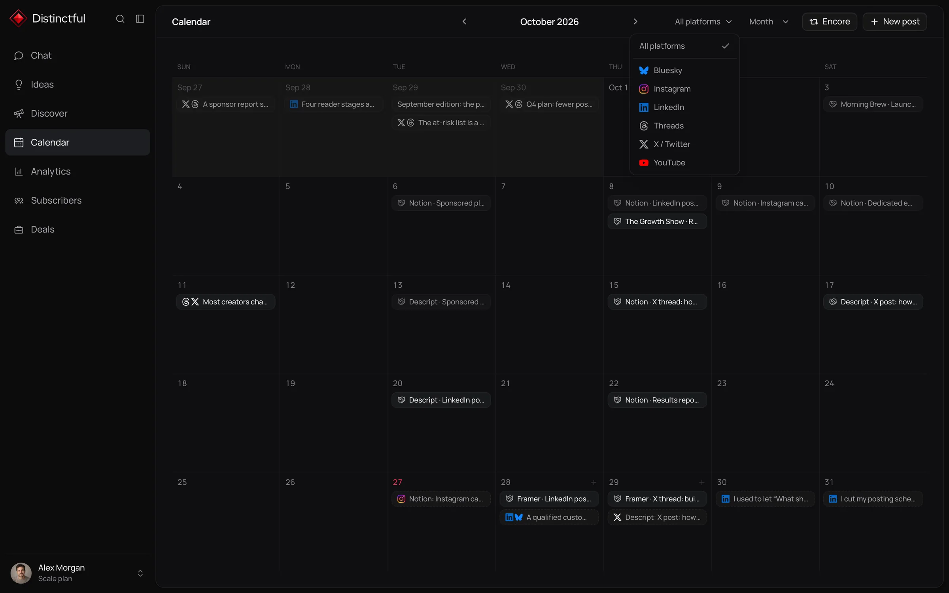Select the Oct 14 day cell number
Viewport: 949px width, 593px height.
point(506,285)
